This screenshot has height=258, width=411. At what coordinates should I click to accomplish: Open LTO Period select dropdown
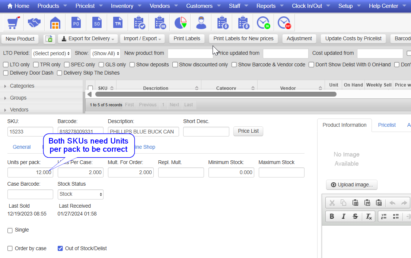51,53
